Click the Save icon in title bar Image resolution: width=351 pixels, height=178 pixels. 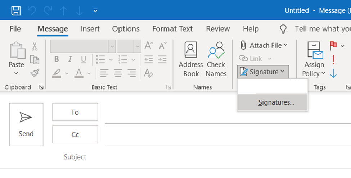(16, 10)
